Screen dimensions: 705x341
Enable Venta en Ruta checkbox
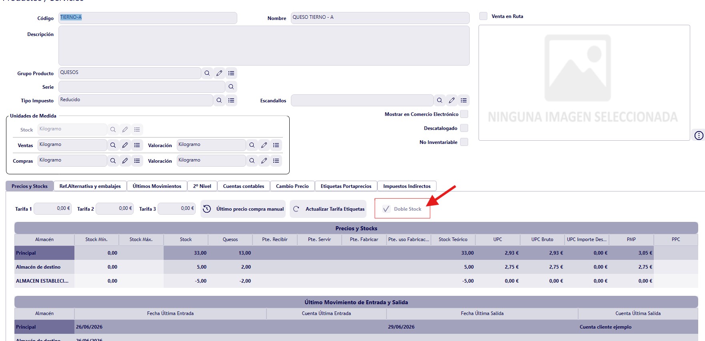pos(483,16)
